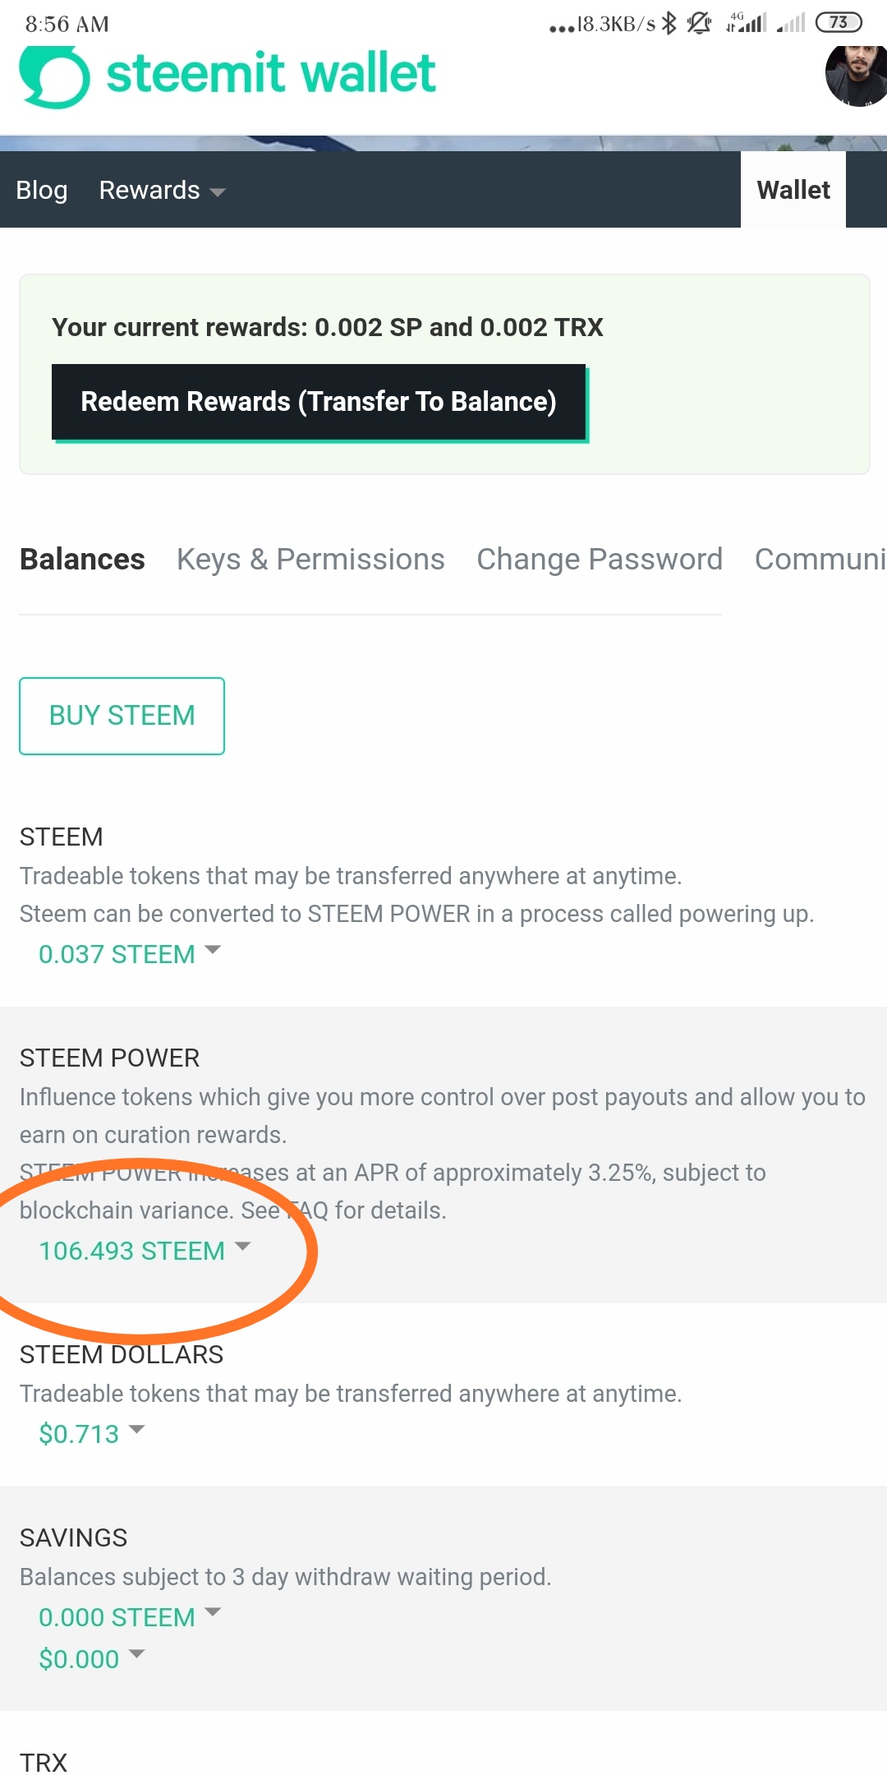887x1775 pixels.
Task: Open the Blog page
Action: 42,191
